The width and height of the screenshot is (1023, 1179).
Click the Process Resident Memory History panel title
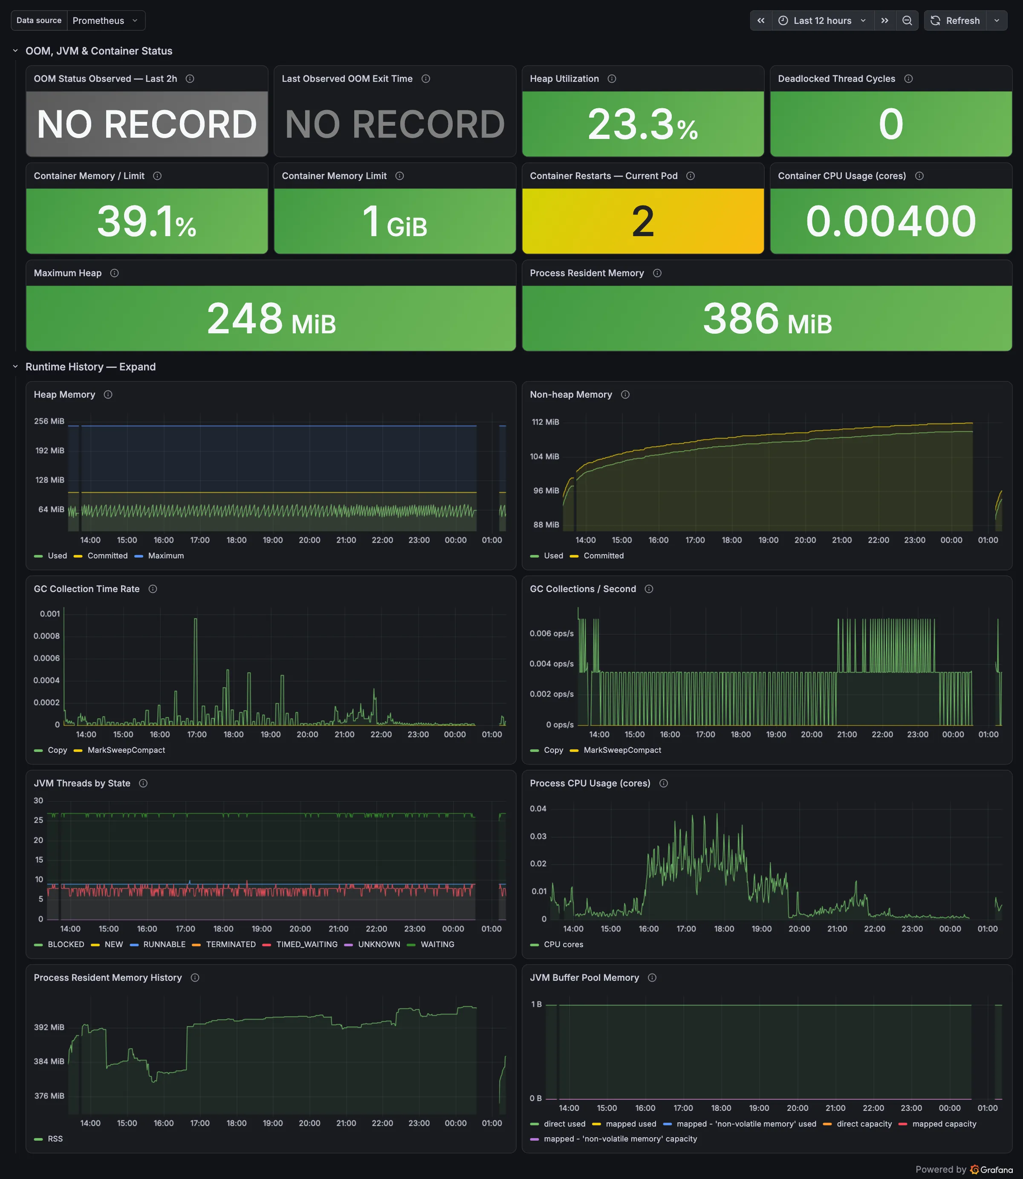[107, 977]
